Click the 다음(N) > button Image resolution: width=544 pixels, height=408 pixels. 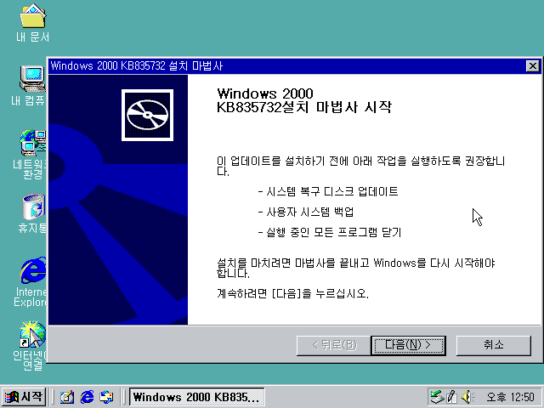coord(408,345)
